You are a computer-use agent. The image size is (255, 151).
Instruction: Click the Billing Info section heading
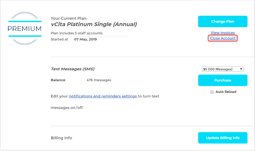click(x=61, y=138)
